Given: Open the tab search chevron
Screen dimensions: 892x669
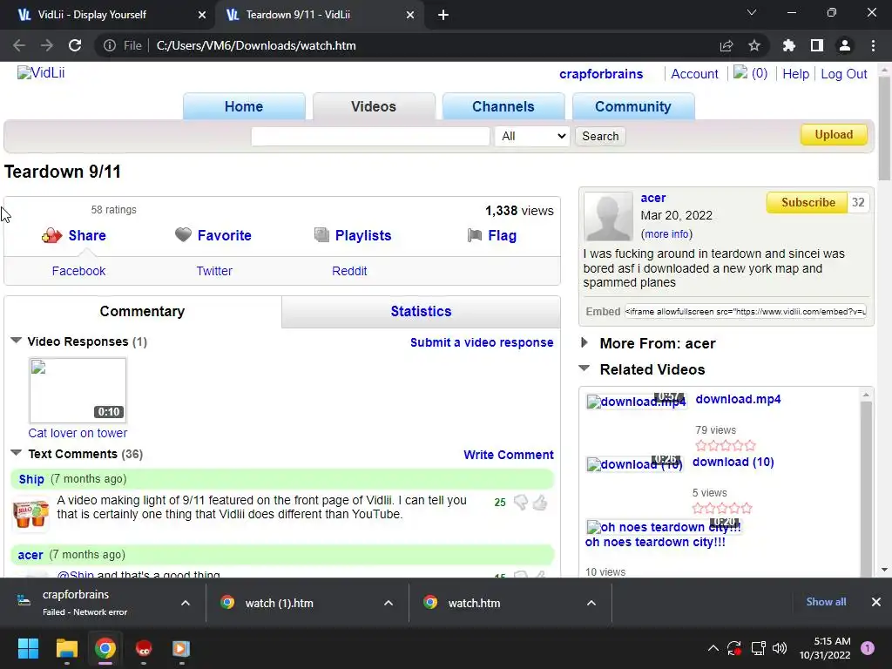Looking at the screenshot, I should point(752,12).
